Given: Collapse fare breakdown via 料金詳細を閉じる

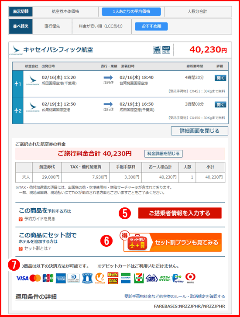Looking at the screenshot, I should coord(164,154).
